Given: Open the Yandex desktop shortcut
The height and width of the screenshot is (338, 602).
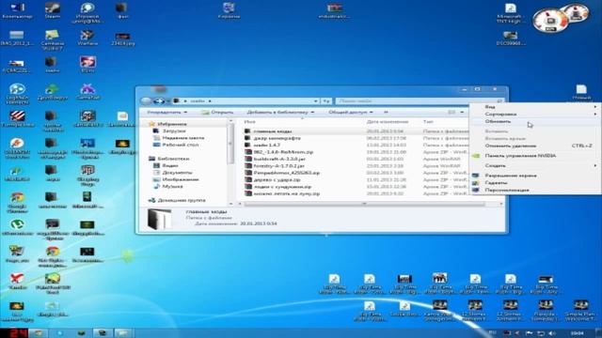Looking at the screenshot, I should (17, 281).
